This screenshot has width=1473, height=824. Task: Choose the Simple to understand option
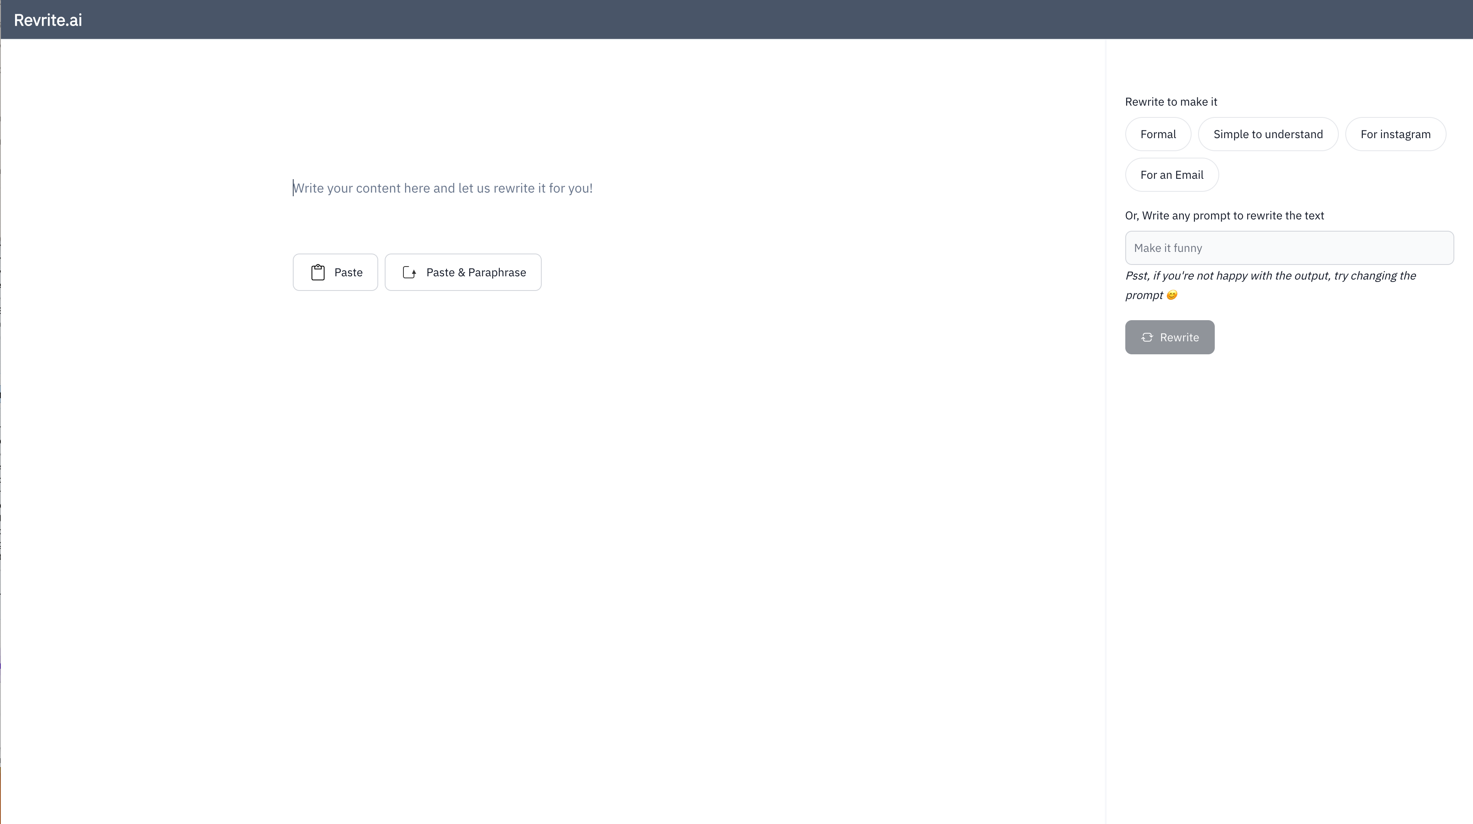[1267, 134]
